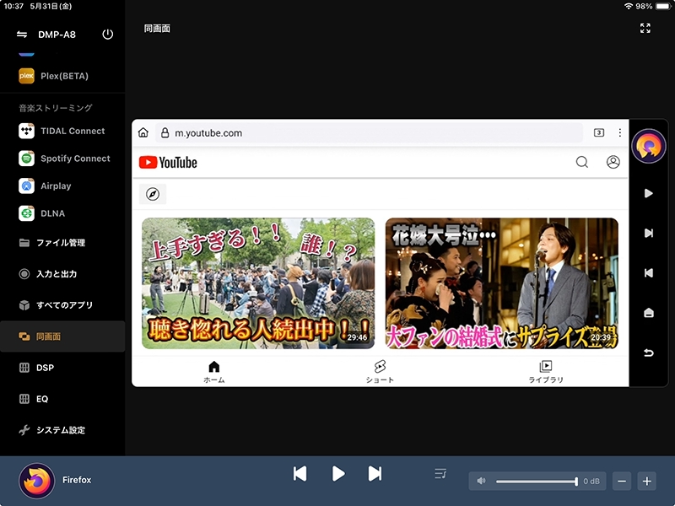The width and height of the screenshot is (675, 506).
Task: Decrease volume with minus button
Action: click(622, 481)
